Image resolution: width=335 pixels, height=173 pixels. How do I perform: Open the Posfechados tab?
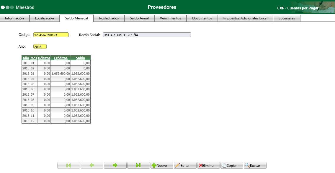(109, 18)
